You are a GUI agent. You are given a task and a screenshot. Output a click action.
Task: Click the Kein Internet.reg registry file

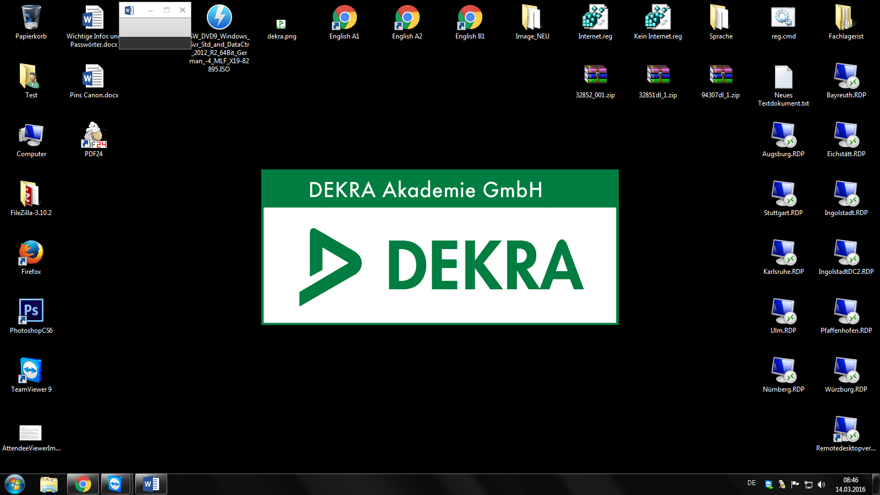tap(658, 18)
